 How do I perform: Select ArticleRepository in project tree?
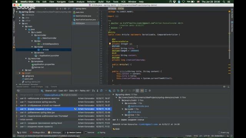pos(50,44)
